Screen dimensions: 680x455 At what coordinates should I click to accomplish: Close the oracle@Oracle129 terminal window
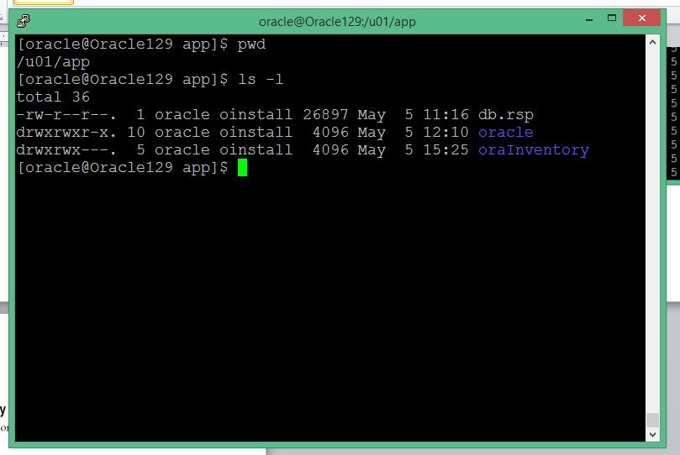[642, 18]
